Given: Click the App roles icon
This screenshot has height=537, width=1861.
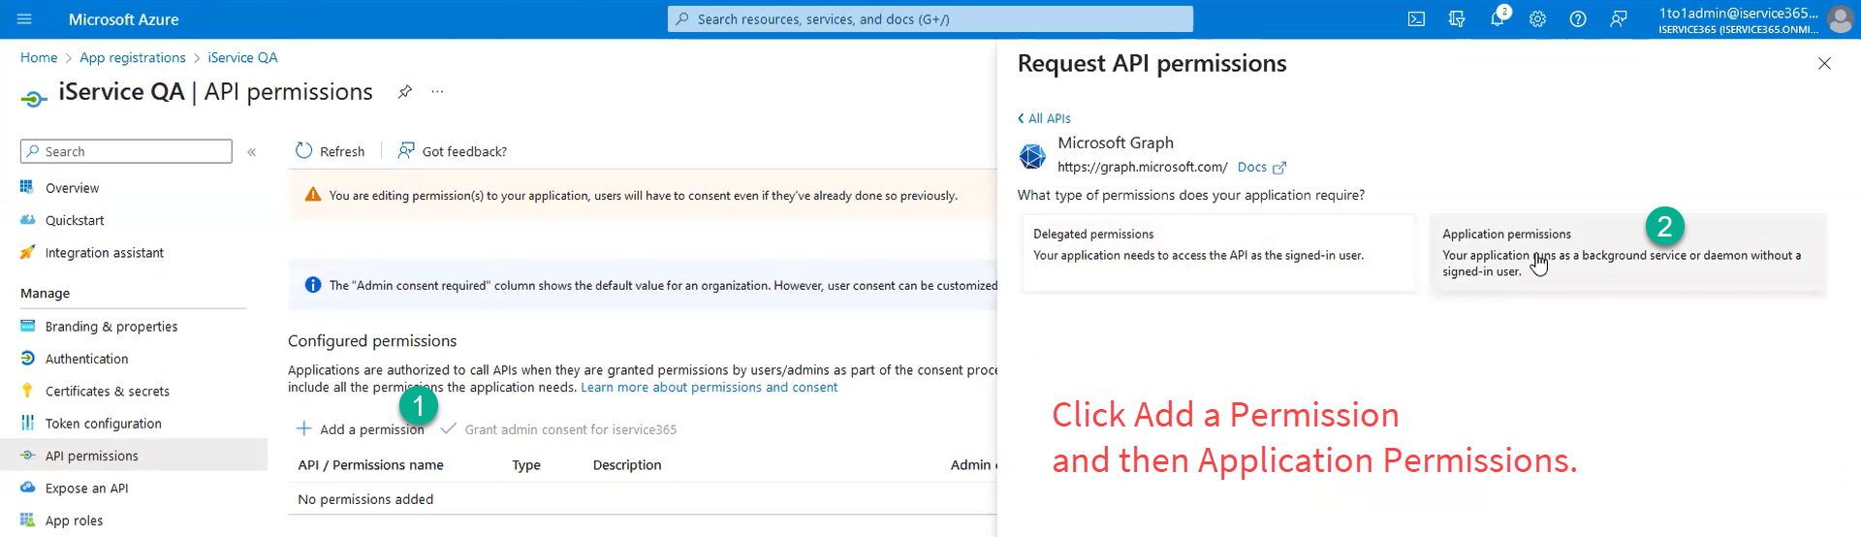Looking at the screenshot, I should (x=27, y=520).
